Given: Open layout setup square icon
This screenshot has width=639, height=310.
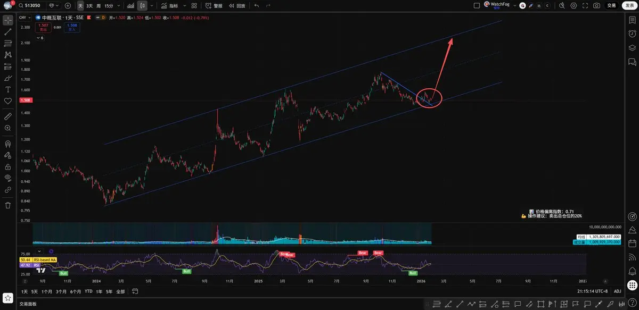Looking at the screenshot, I should [477, 5].
